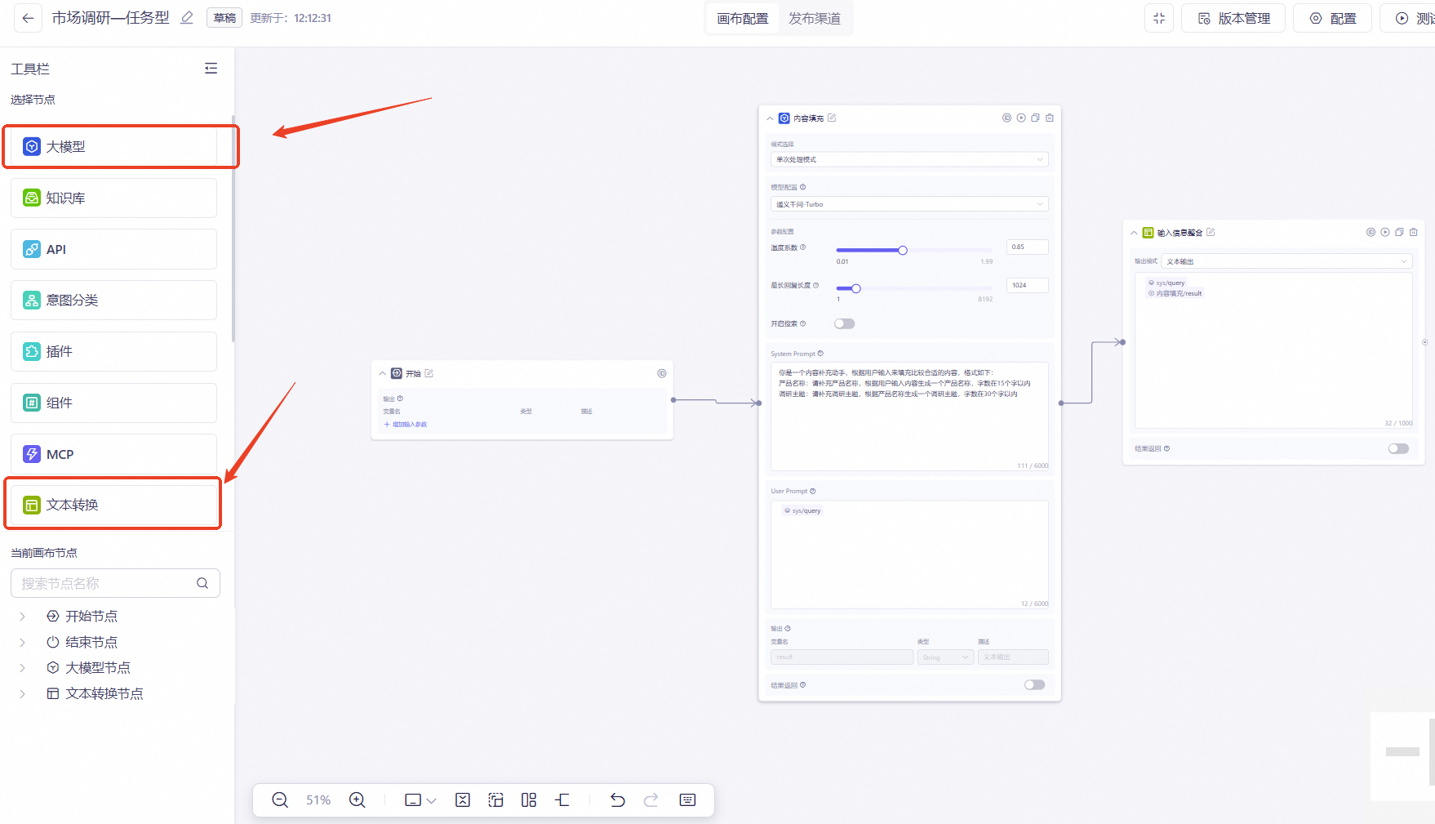The height and width of the screenshot is (824, 1435).
Task: Duplicate the 内容填充 node
Action: (x=1035, y=118)
